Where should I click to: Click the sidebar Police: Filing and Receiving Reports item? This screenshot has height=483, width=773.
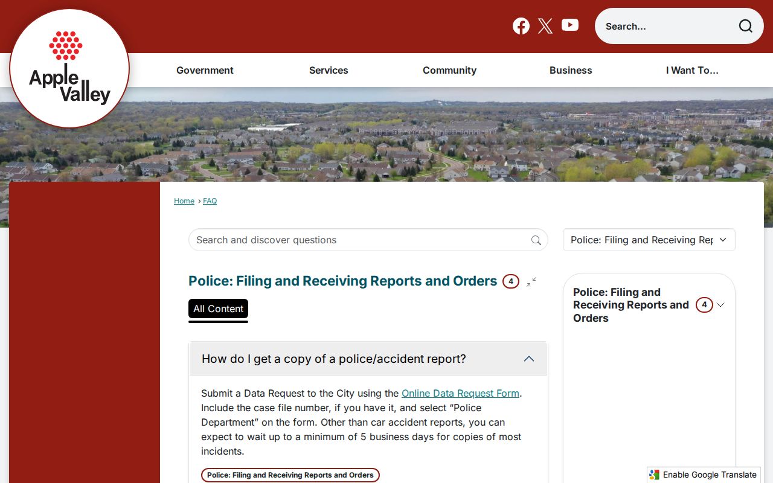coord(631,305)
